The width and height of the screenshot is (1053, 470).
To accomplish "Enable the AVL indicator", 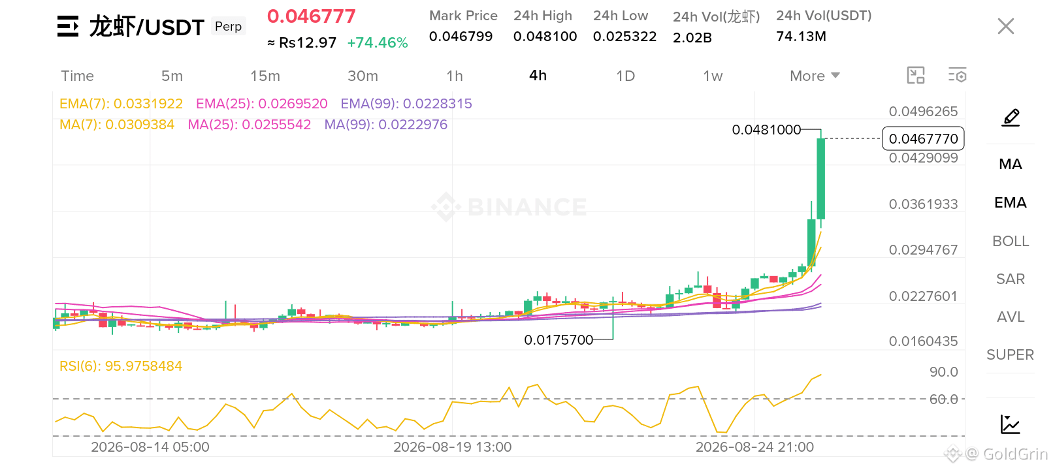I will click(1011, 317).
